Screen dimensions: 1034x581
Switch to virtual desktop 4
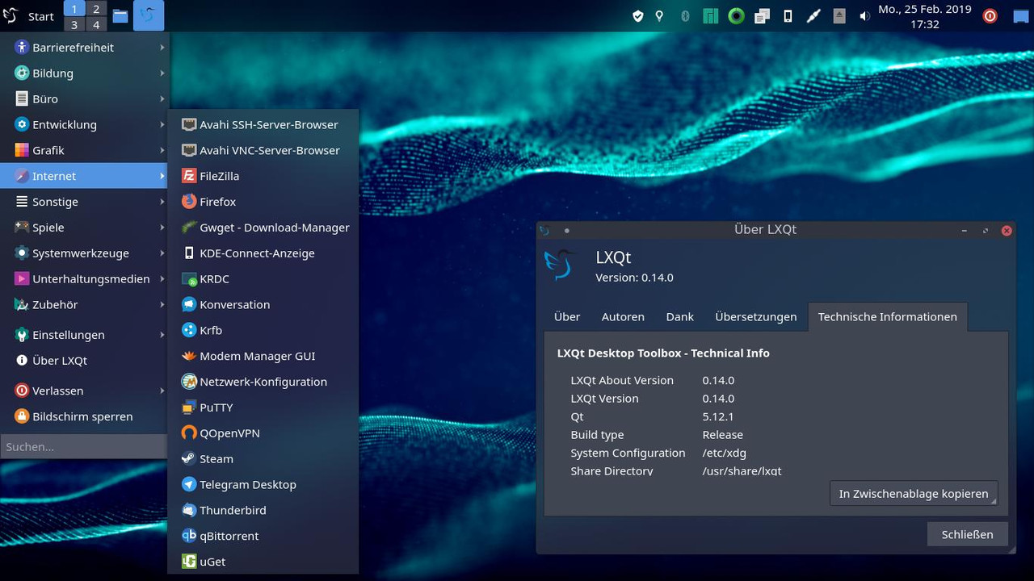(96, 24)
